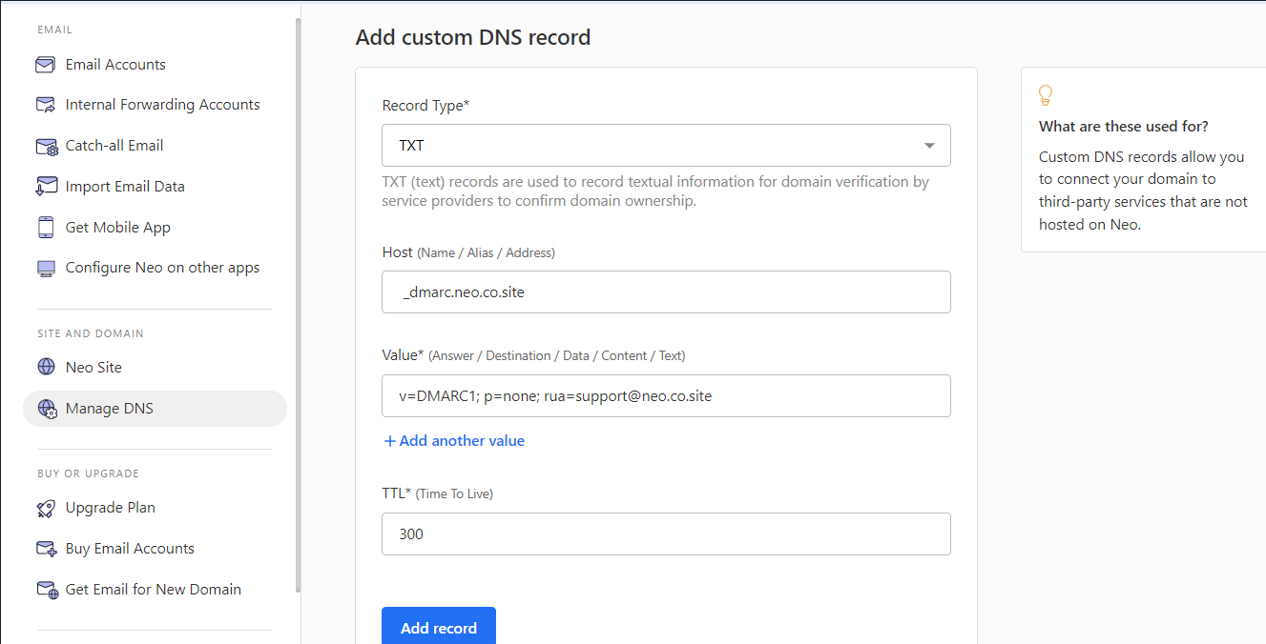
Task: Click the Get Email for New Domain icon
Action: tap(47, 590)
